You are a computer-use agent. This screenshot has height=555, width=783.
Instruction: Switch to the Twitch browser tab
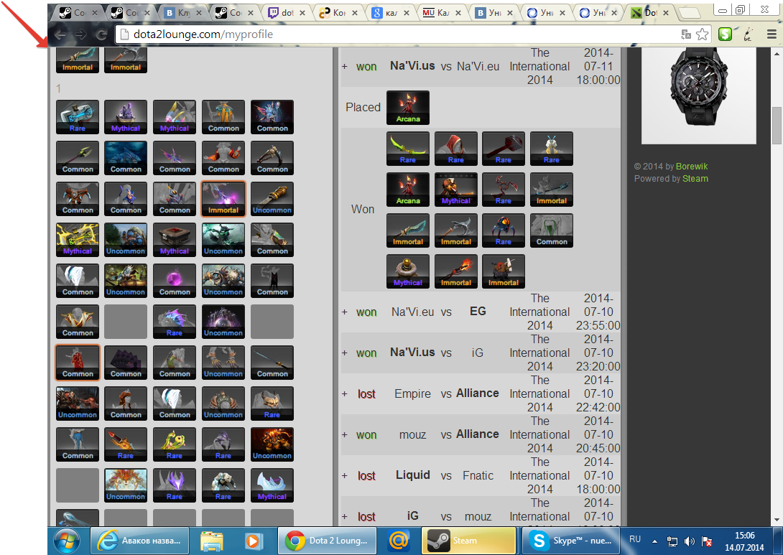287,13
